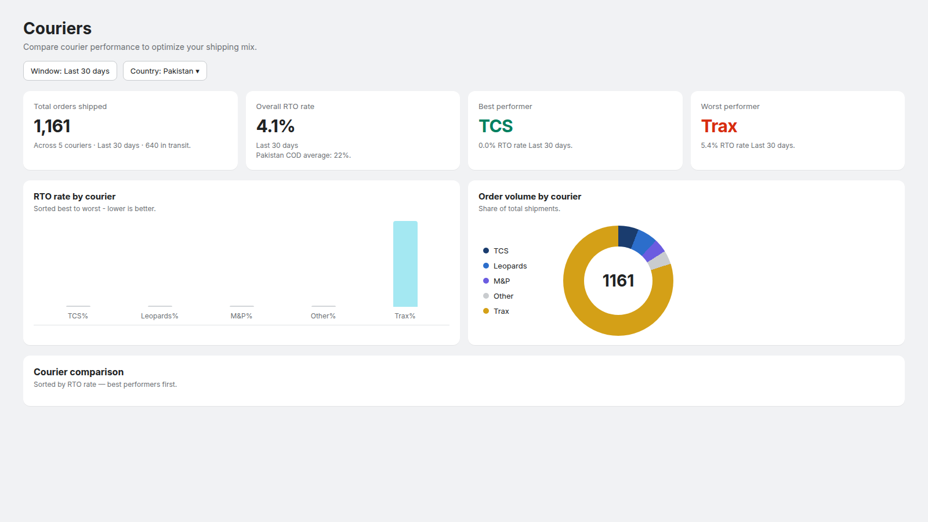Select the Trax bar in RTO chart

pos(405,264)
